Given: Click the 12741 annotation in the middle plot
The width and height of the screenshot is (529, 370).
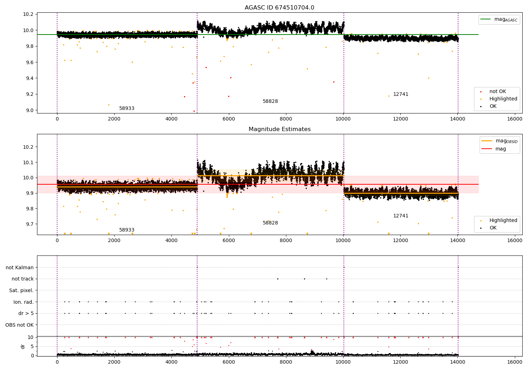Looking at the screenshot, I should click(401, 216).
